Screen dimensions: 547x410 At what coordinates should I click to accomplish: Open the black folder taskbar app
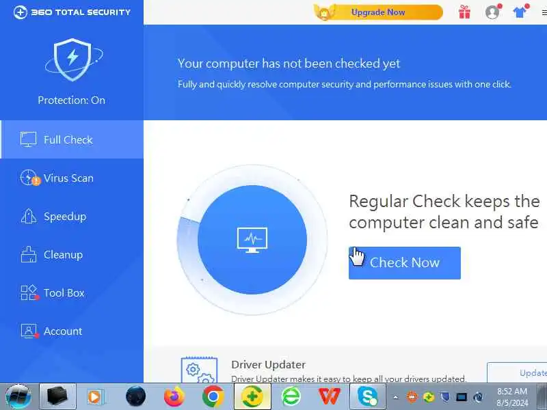pyautogui.click(x=57, y=397)
